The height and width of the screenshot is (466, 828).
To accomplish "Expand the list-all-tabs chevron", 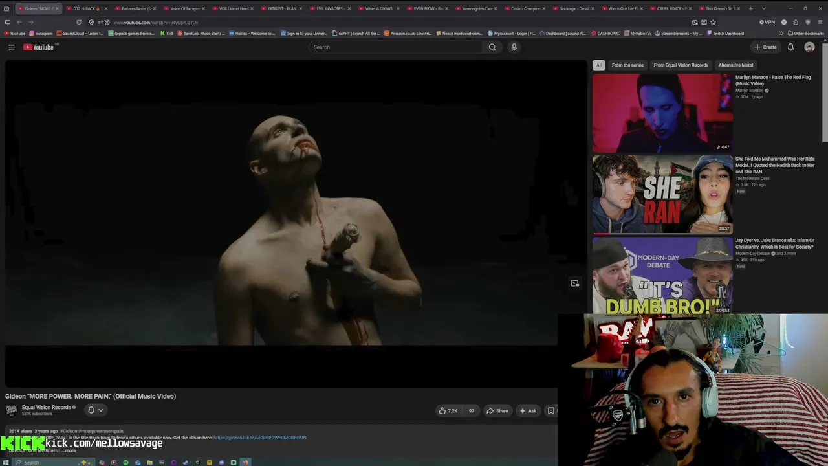I will click(x=764, y=8).
